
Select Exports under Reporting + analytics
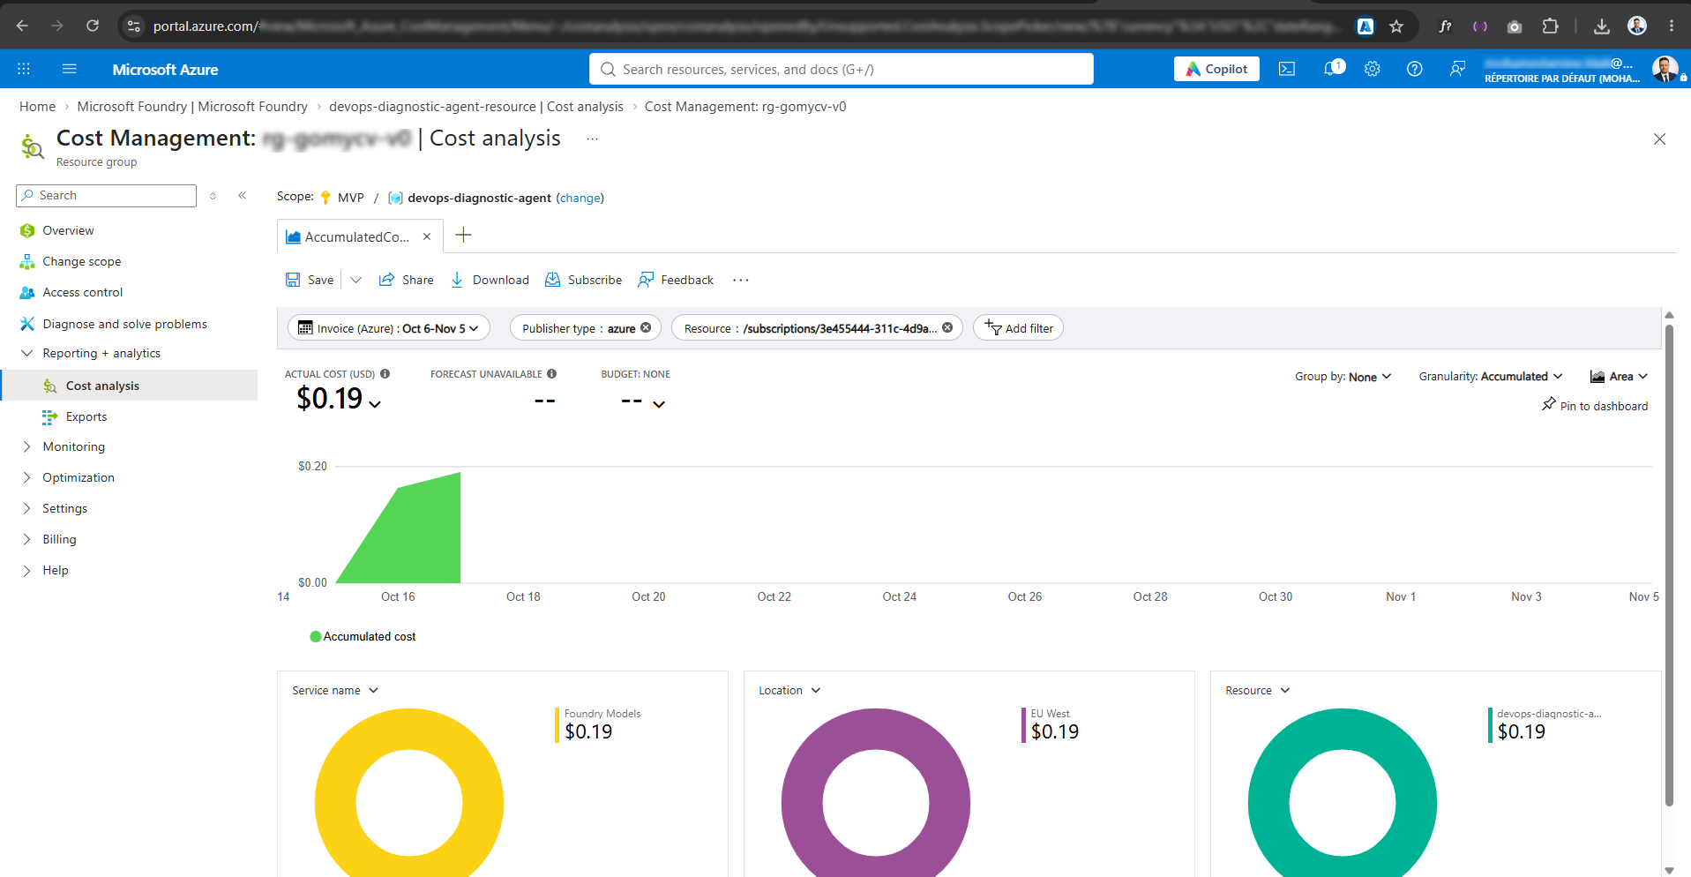point(86,416)
